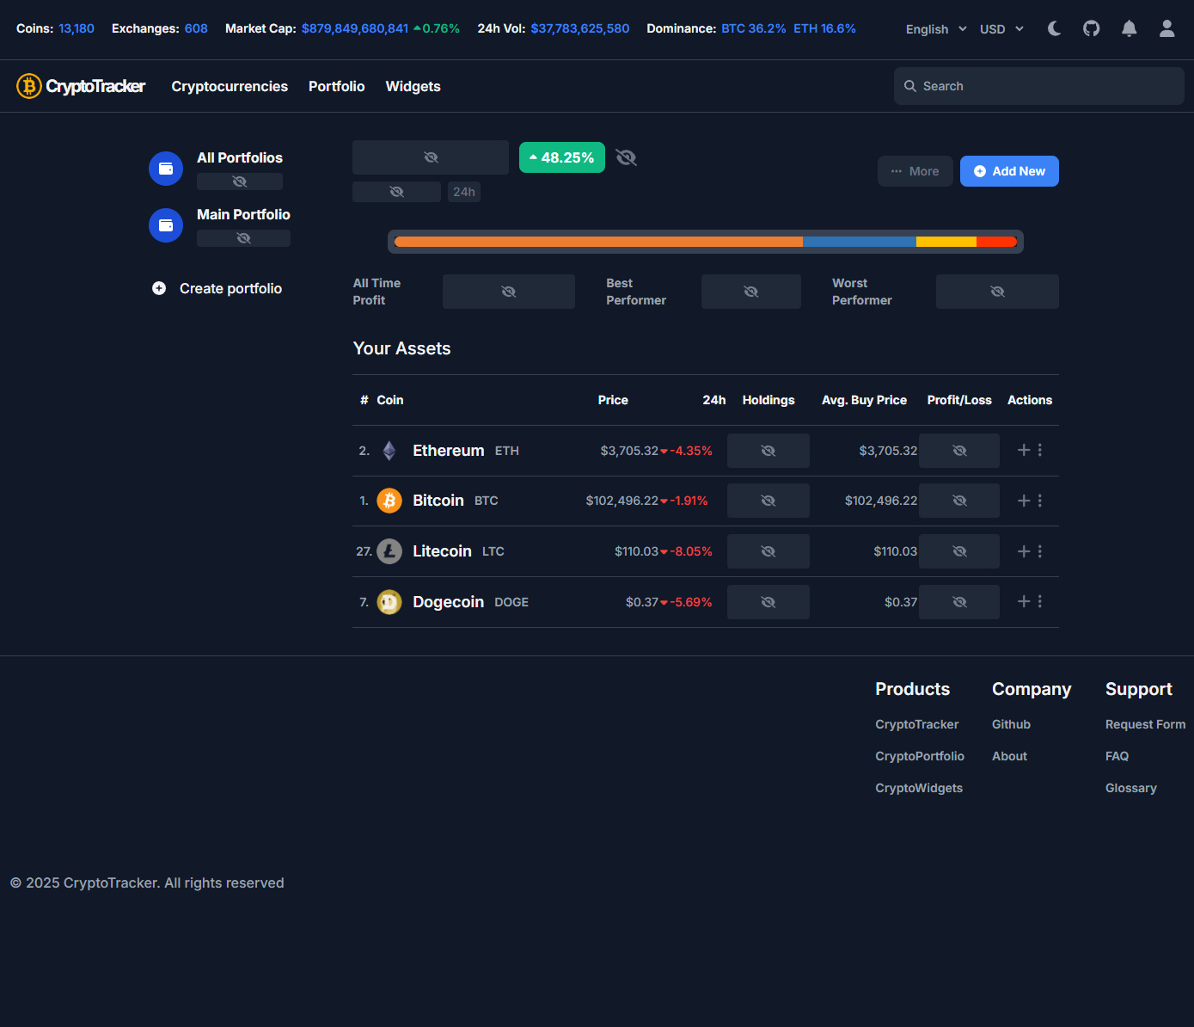Image resolution: width=1194 pixels, height=1027 pixels.
Task: Click the 24h timeframe badge
Action: coord(464,192)
